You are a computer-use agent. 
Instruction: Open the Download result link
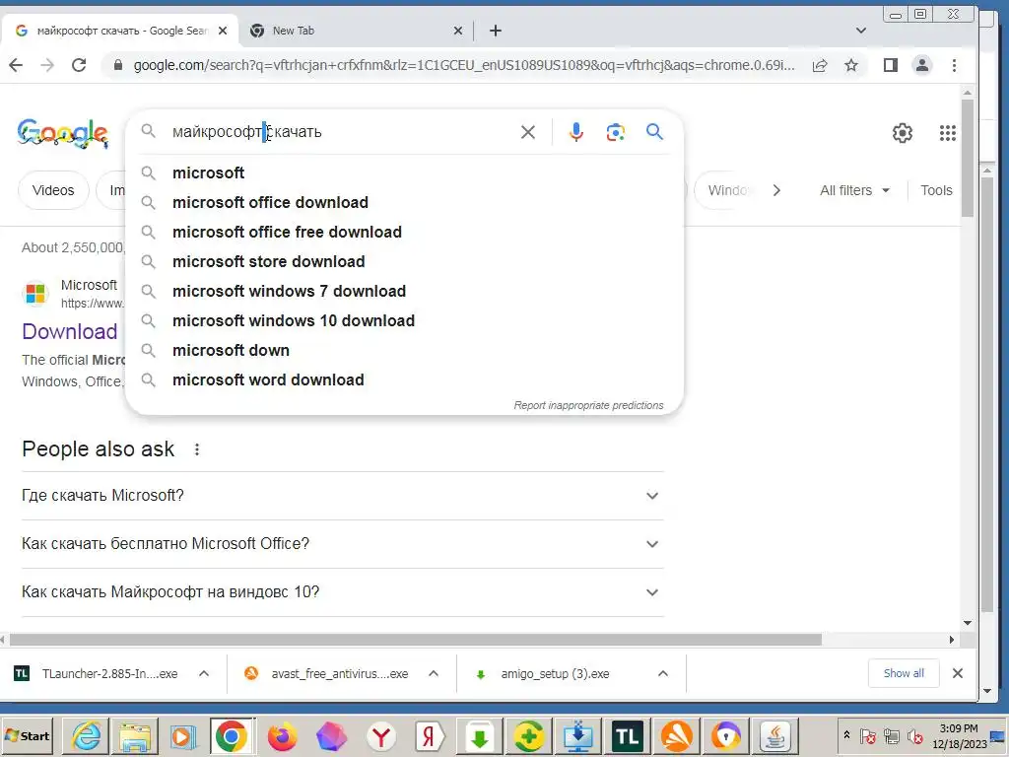point(70,331)
